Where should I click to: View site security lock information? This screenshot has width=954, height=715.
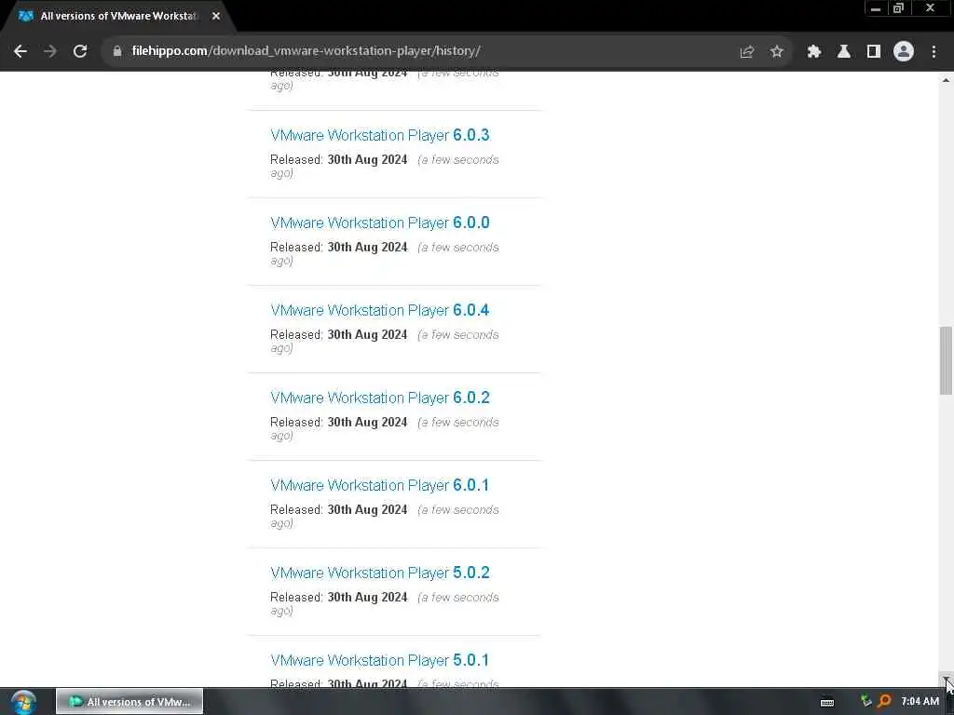pyautogui.click(x=116, y=51)
